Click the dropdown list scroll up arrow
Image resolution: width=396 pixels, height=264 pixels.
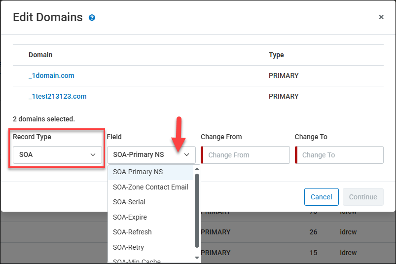[x=197, y=169]
